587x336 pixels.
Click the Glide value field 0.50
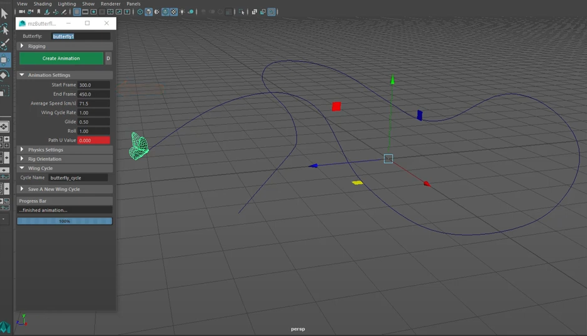(x=94, y=122)
